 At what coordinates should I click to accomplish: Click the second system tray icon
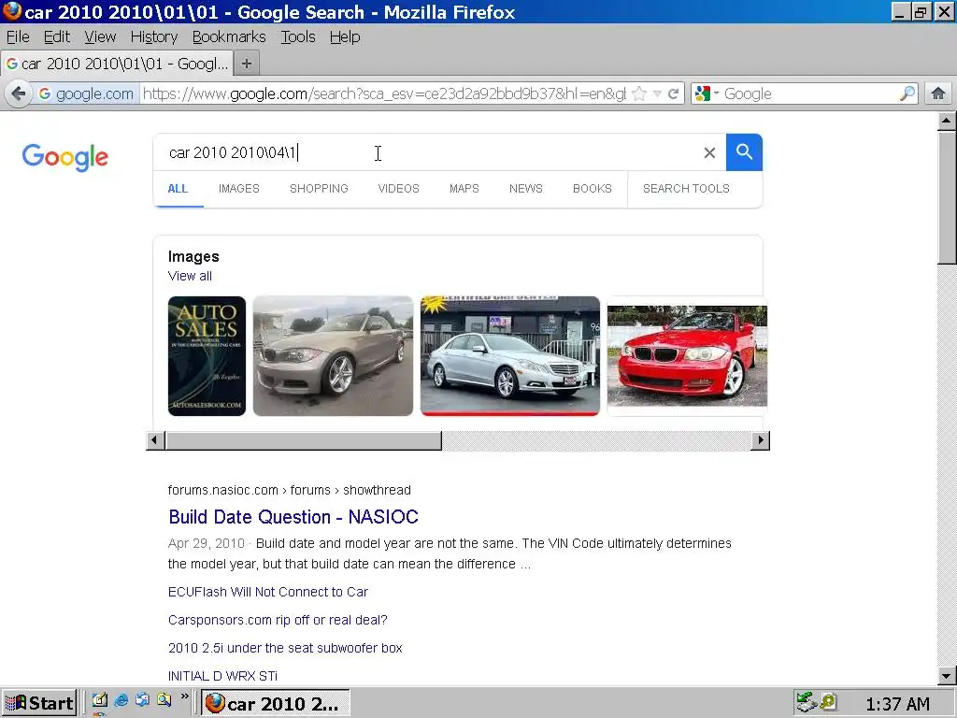point(828,702)
